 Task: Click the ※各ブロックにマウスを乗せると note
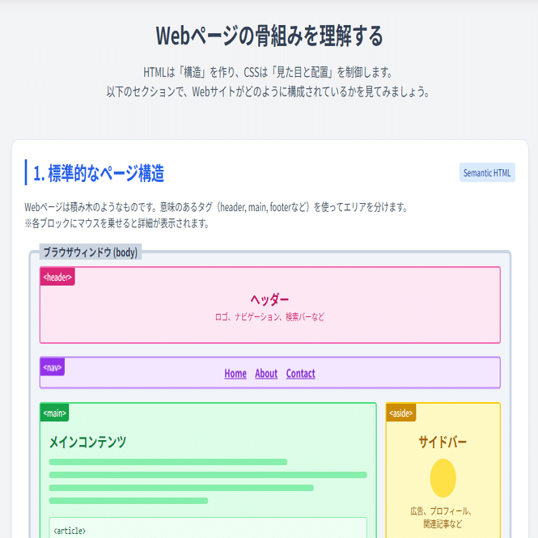(x=117, y=223)
